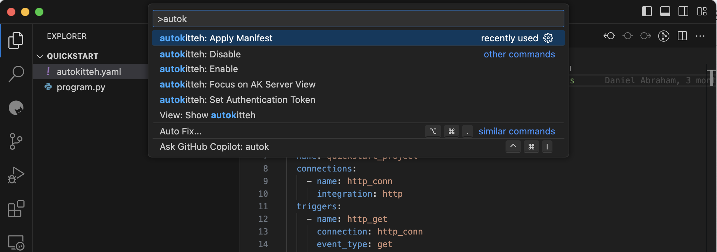The height and width of the screenshot is (252, 717).
Task: Click line number 10 in the gutter
Action: 263,194
